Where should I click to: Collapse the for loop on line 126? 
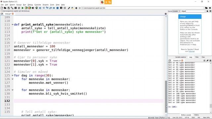pos(13,79)
